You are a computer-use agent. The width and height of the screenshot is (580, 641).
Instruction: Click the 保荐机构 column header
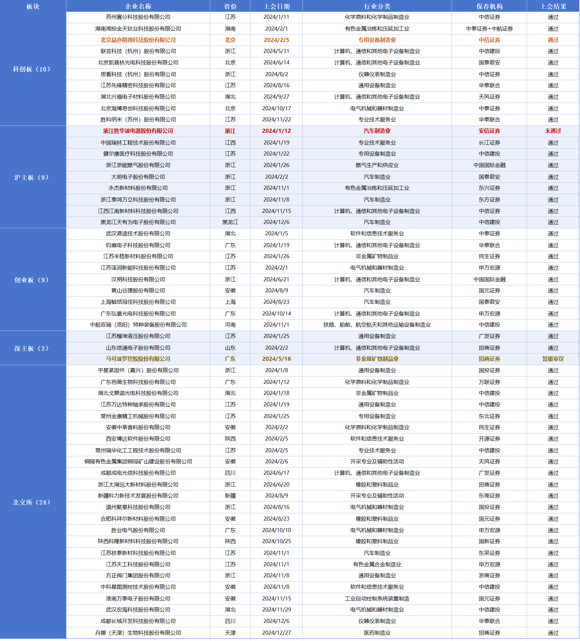[x=489, y=6]
